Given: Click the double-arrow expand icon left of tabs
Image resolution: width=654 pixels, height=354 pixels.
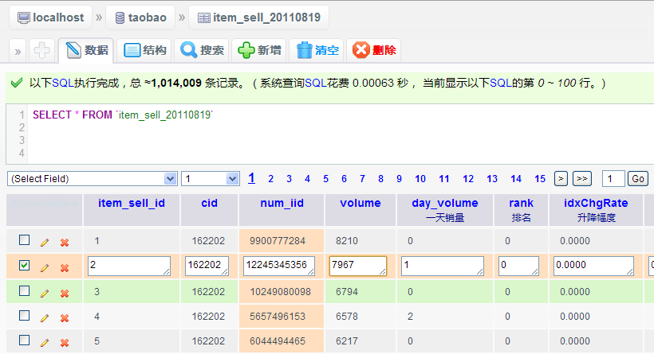Looking at the screenshot, I should click(x=18, y=51).
